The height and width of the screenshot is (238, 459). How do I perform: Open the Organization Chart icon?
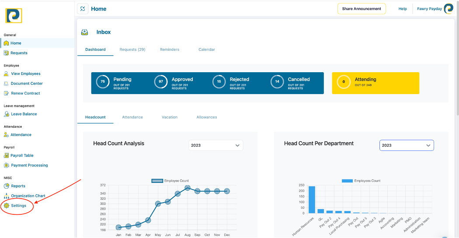(7, 196)
